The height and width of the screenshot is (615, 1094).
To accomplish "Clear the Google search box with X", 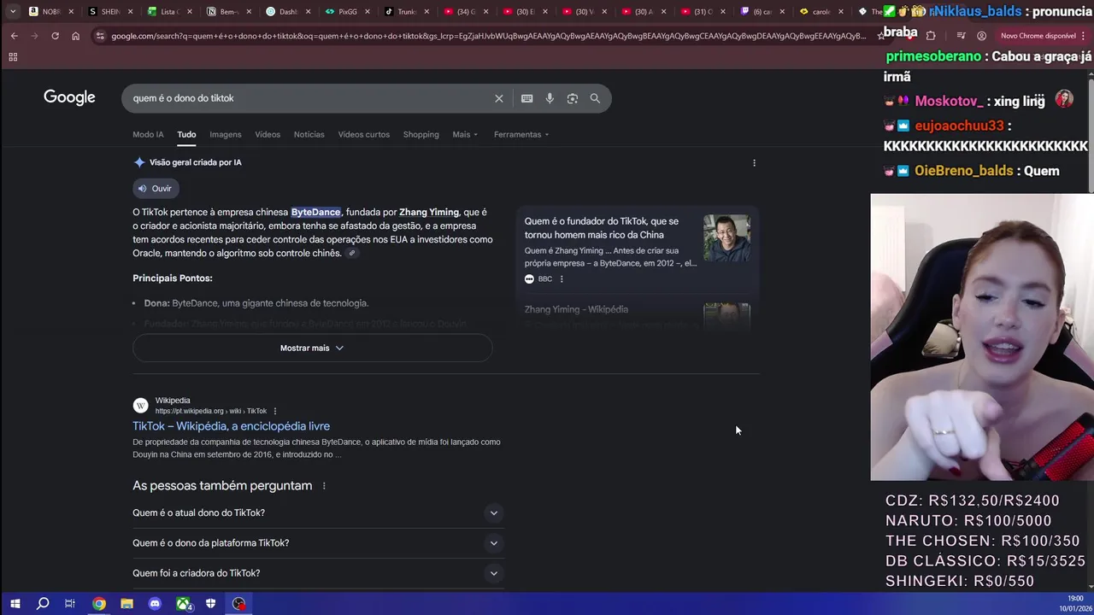I will pyautogui.click(x=499, y=98).
